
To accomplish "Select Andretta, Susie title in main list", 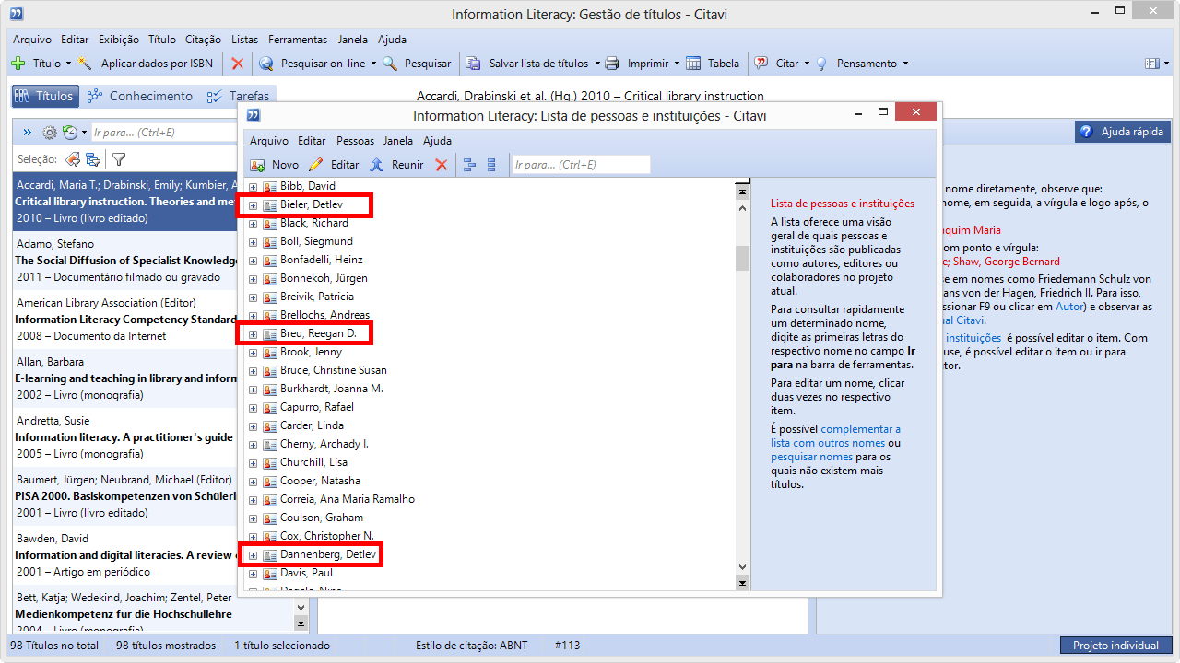I will (x=126, y=437).
